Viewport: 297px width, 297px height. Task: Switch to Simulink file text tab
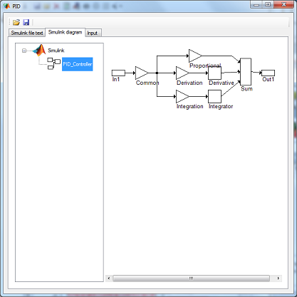pyautogui.click(x=27, y=33)
